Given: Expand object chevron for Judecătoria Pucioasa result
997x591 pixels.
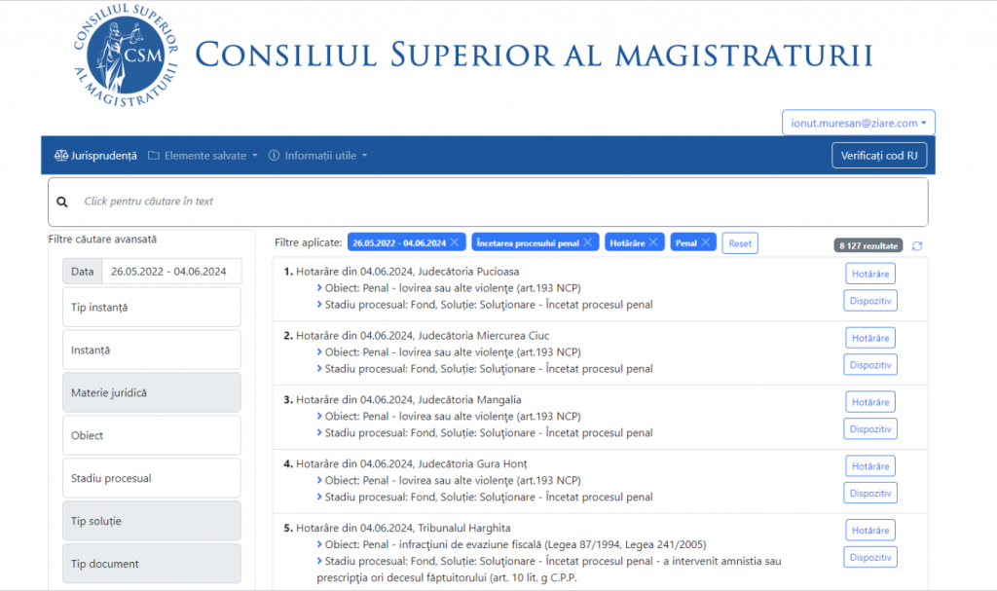Looking at the screenshot, I should pos(319,288).
